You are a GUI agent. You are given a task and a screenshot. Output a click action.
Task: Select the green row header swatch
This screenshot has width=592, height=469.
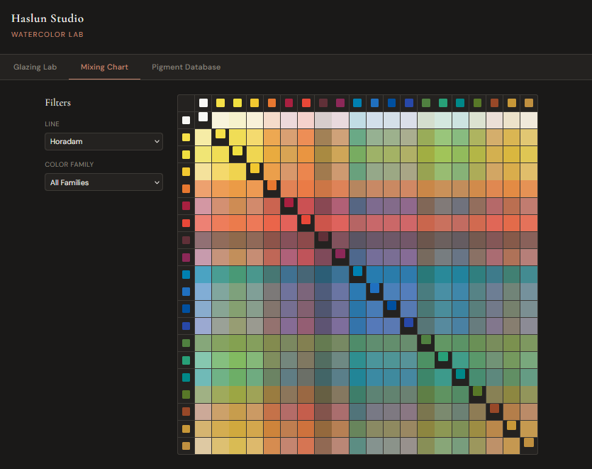coord(186,343)
